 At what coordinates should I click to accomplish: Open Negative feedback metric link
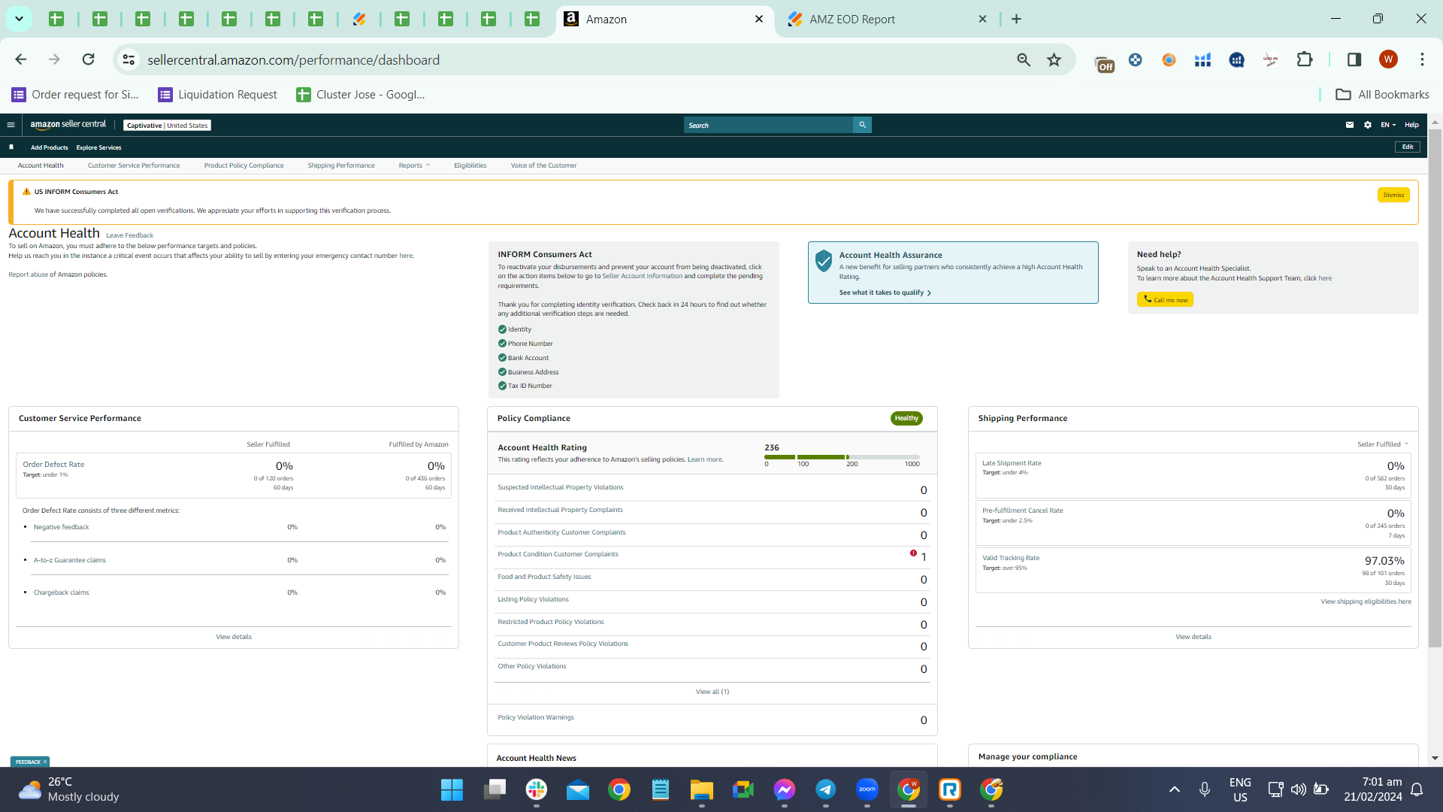(62, 527)
